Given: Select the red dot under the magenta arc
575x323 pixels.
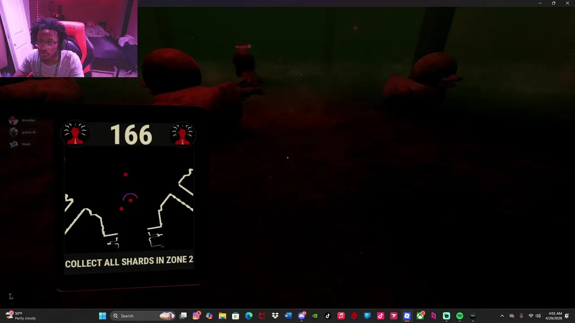Looking at the screenshot, I should coord(130,200).
